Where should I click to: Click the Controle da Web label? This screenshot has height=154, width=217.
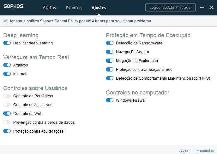[x=28, y=114]
